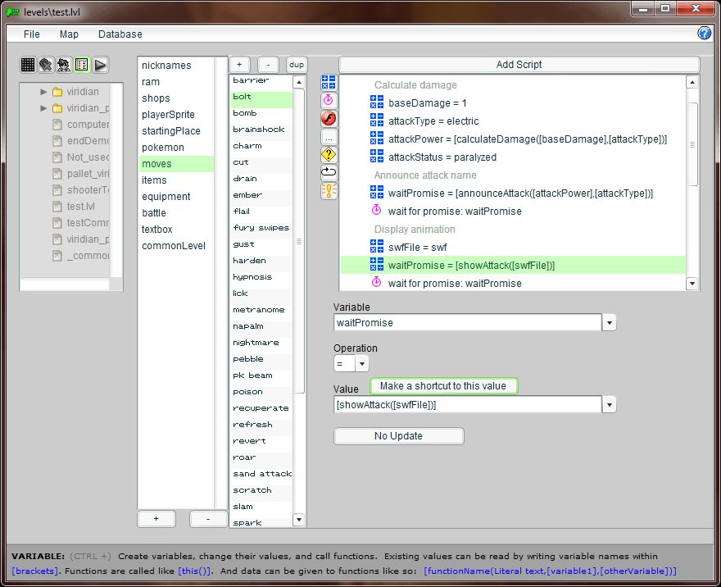Open the Variable field dropdown arrow

tap(609, 323)
